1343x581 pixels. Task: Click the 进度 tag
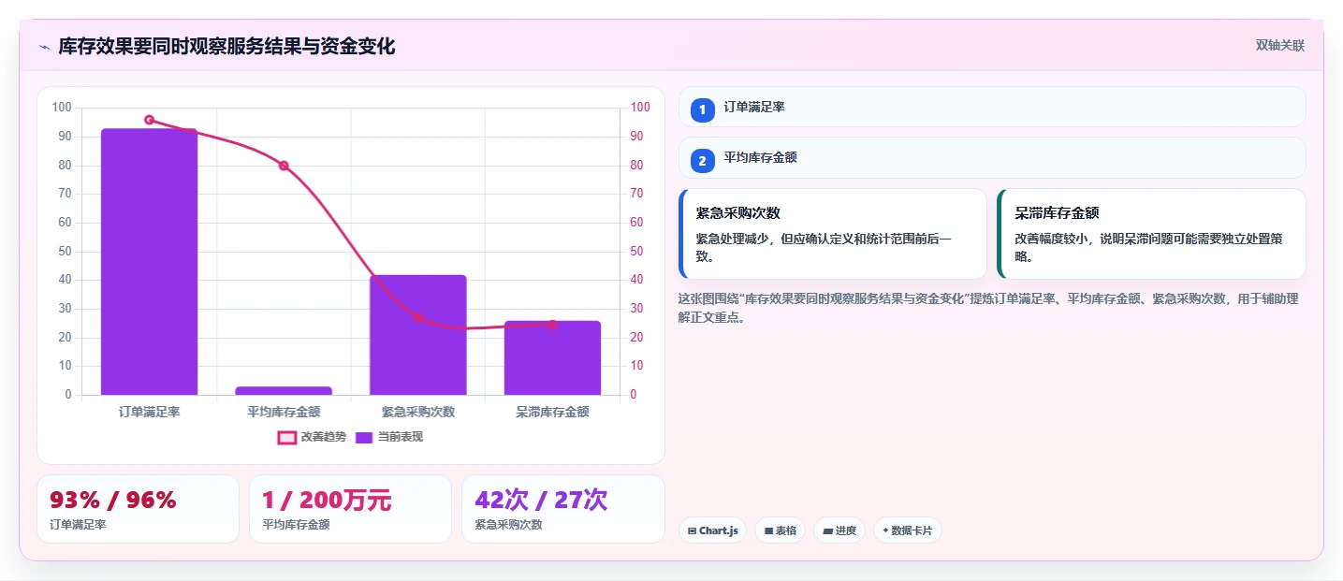(839, 530)
